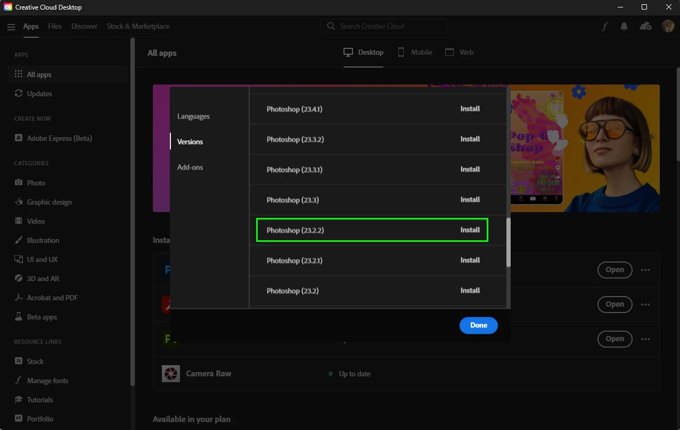Click the versions list scrollbar thumb

(x=509, y=242)
